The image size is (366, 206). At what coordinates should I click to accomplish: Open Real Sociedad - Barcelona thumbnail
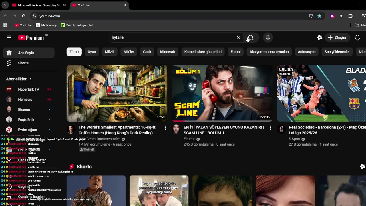(x=321, y=93)
